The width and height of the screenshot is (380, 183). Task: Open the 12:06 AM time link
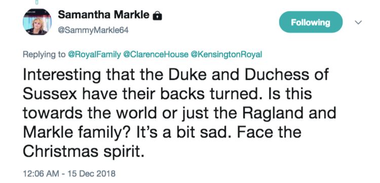(41, 173)
